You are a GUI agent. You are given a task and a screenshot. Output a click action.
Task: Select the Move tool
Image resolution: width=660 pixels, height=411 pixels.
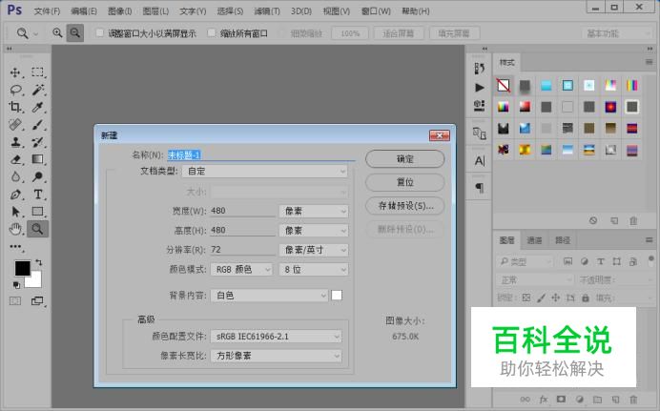15,72
